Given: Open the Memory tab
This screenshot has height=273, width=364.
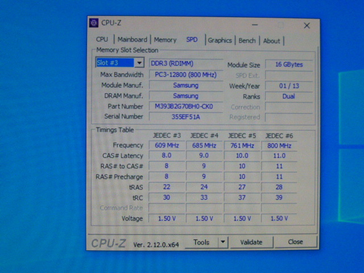Looking at the screenshot, I should pos(165,40).
